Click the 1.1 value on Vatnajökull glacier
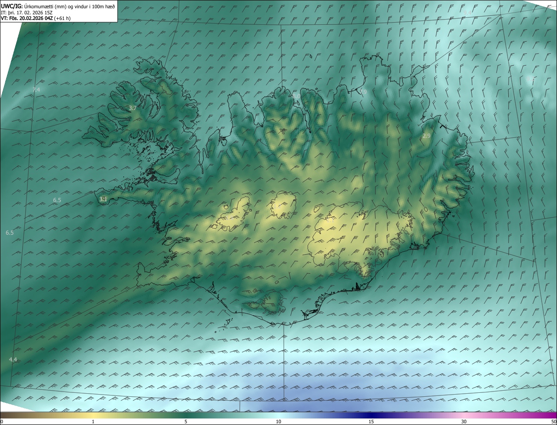This screenshot has height=425, width=557. pyautogui.click(x=330, y=220)
